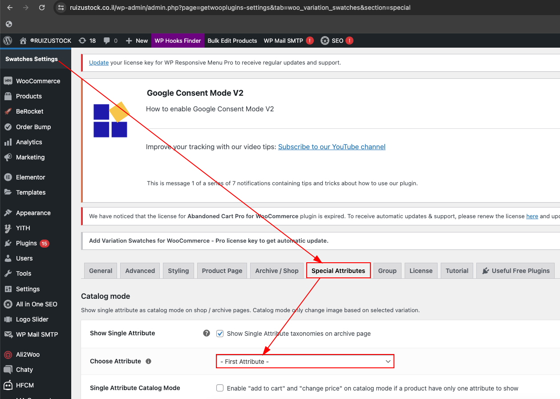Click the browser forward arrow
The image size is (560, 399).
tap(26, 8)
